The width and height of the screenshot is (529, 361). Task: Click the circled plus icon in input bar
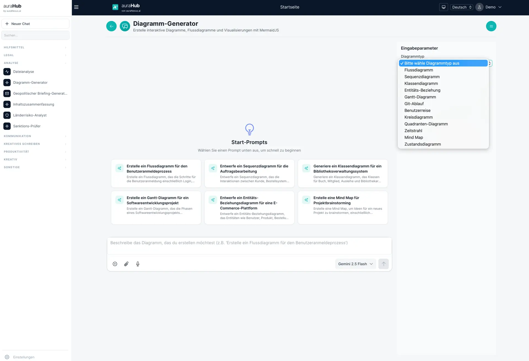click(115, 264)
